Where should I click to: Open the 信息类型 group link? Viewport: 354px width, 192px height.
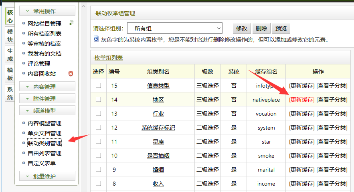point(158,86)
